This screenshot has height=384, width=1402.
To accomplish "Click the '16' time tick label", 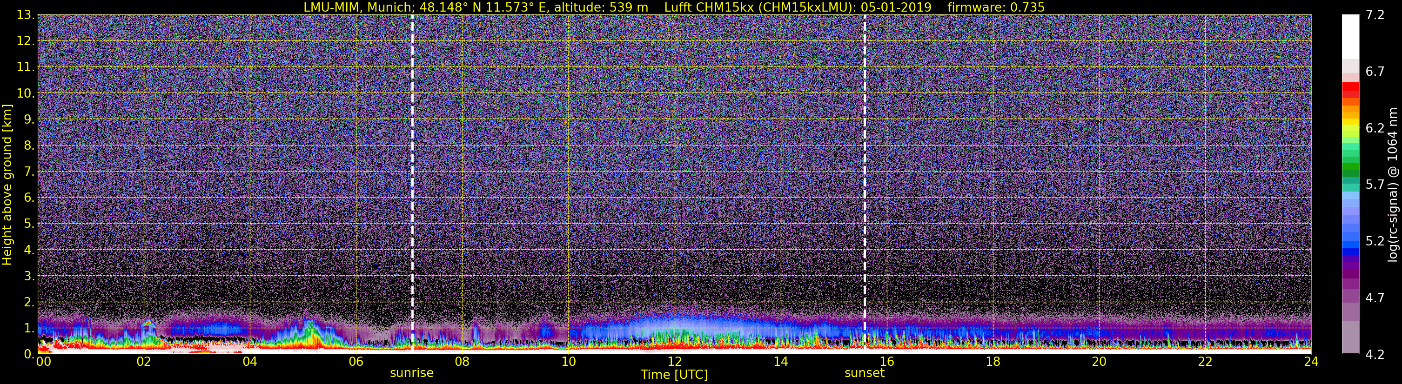I will [x=886, y=362].
